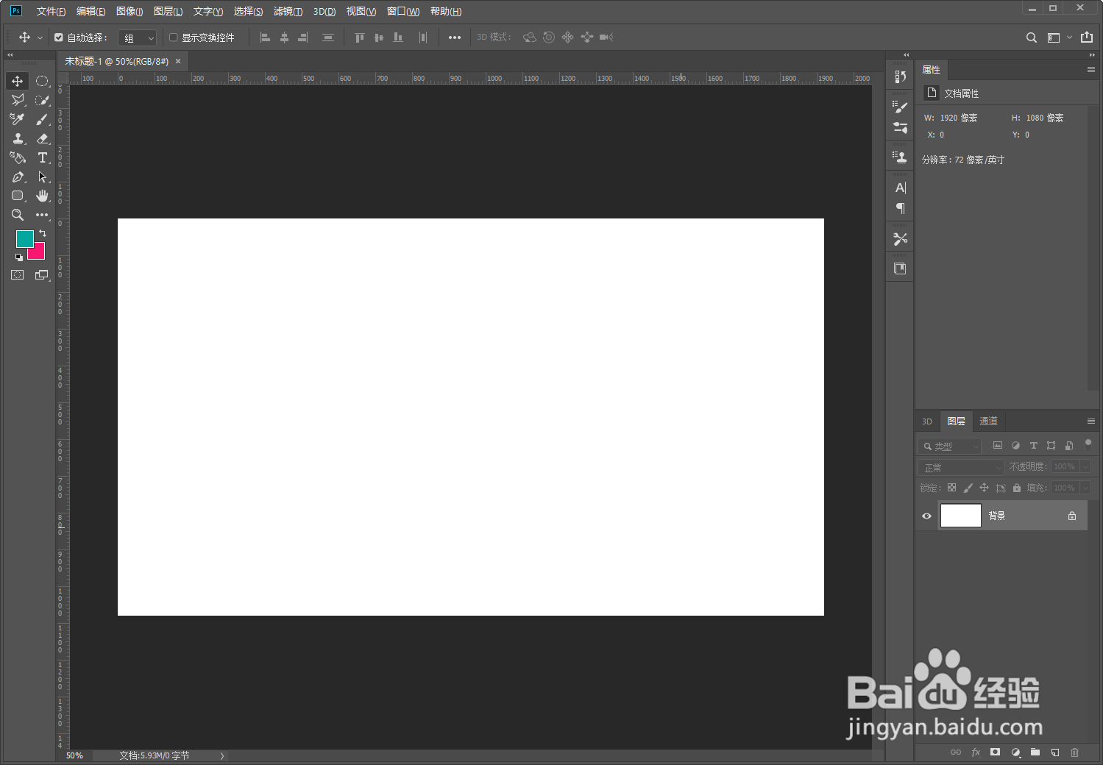The image size is (1103, 765).
Task: Open the workspace switcher dropdown
Action: 1059,38
